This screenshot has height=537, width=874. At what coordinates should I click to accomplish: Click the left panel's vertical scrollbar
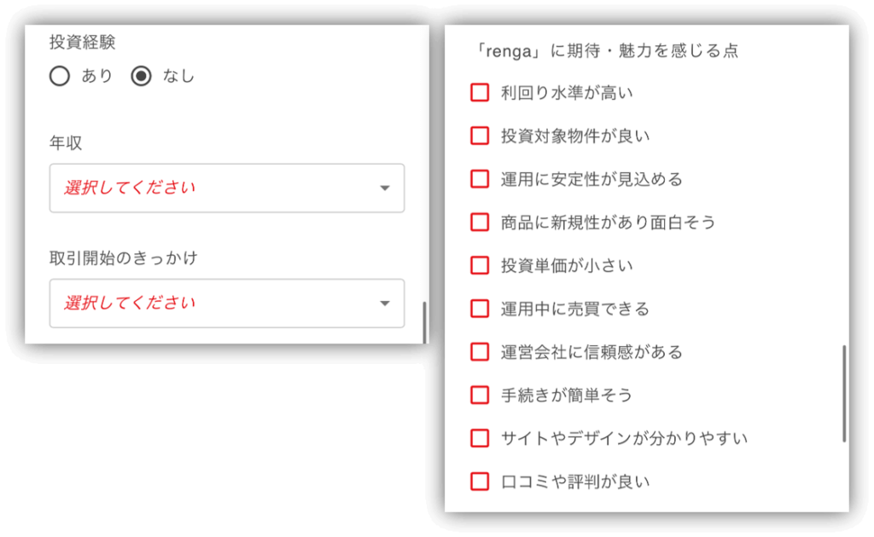click(424, 322)
